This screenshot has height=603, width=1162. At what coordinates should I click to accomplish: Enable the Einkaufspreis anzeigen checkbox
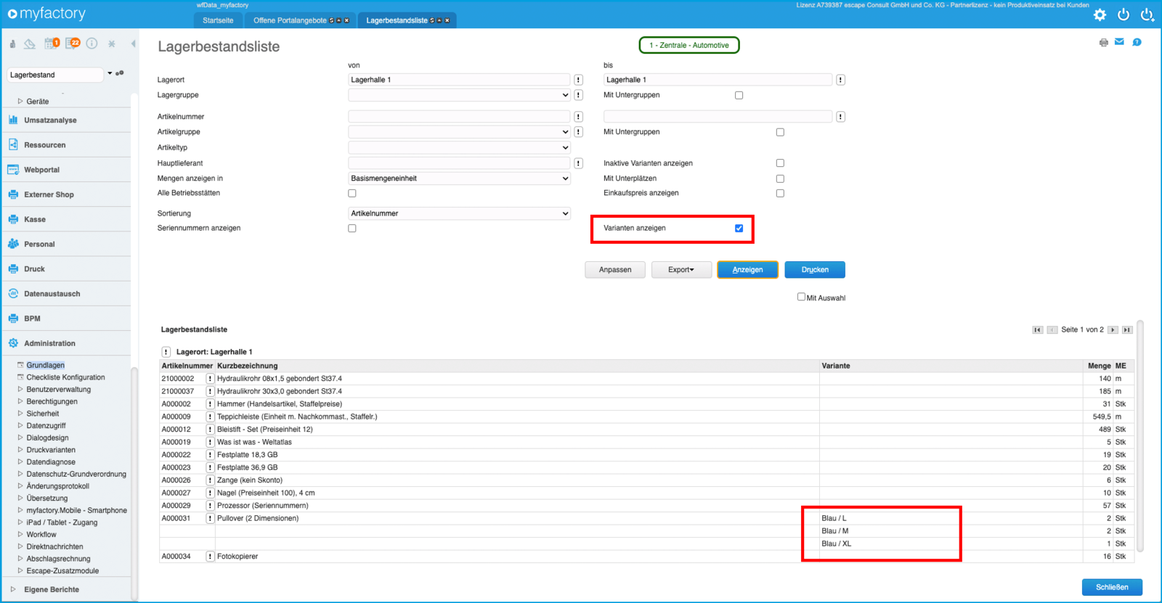780,194
